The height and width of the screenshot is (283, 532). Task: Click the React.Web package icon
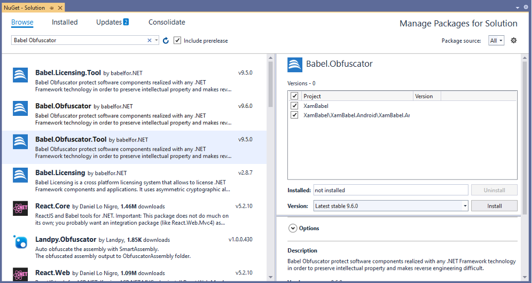20,274
